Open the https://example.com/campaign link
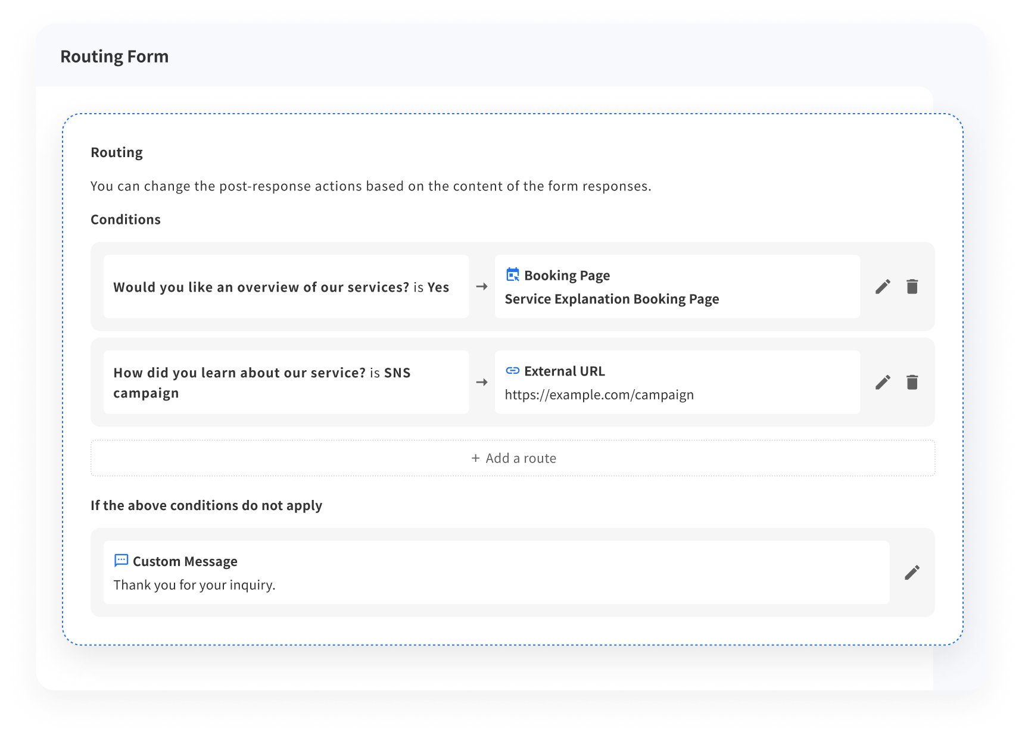Image resolution: width=1022 pixels, height=738 pixels. pyautogui.click(x=599, y=394)
